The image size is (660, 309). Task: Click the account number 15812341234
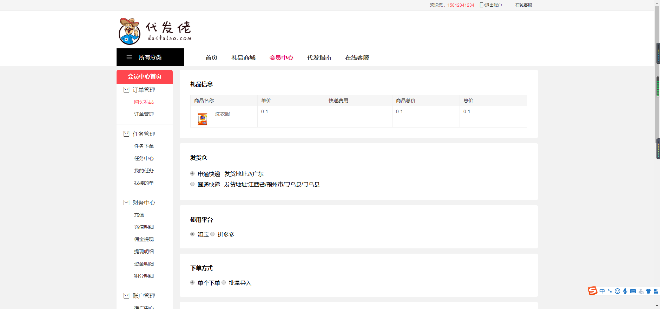tap(461, 5)
